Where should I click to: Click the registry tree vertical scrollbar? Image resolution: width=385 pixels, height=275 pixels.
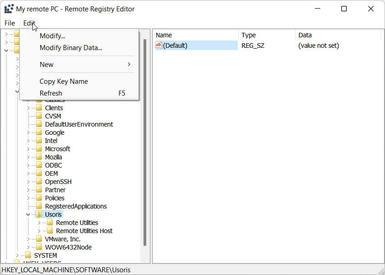point(145,143)
